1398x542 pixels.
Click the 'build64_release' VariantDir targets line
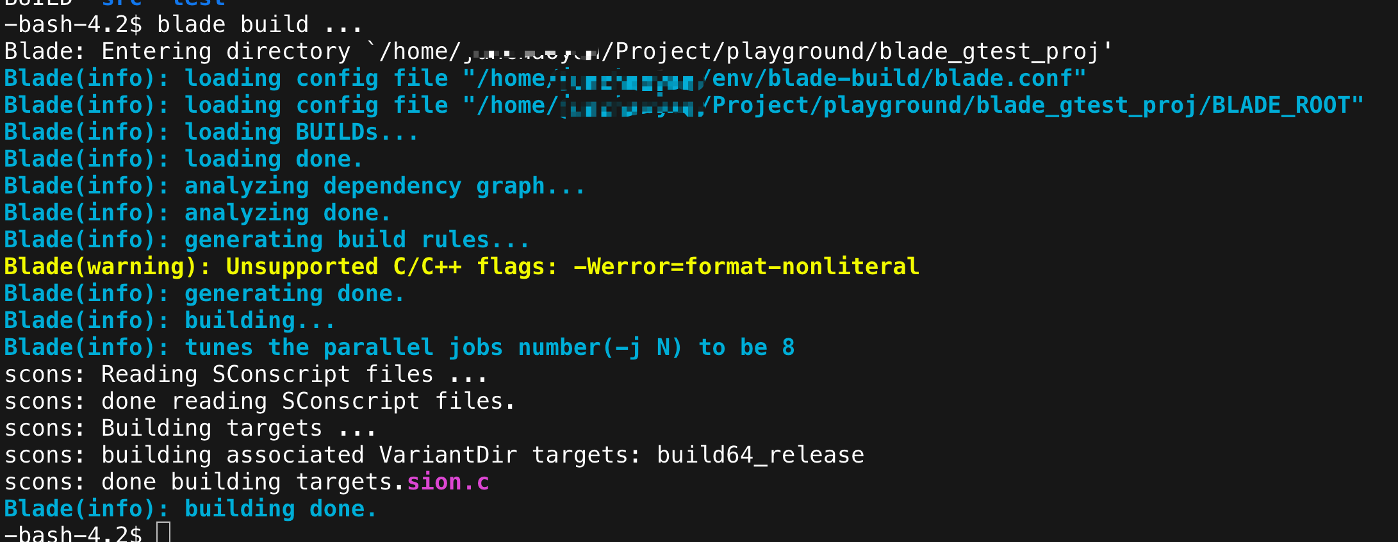[x=434, y=455]
